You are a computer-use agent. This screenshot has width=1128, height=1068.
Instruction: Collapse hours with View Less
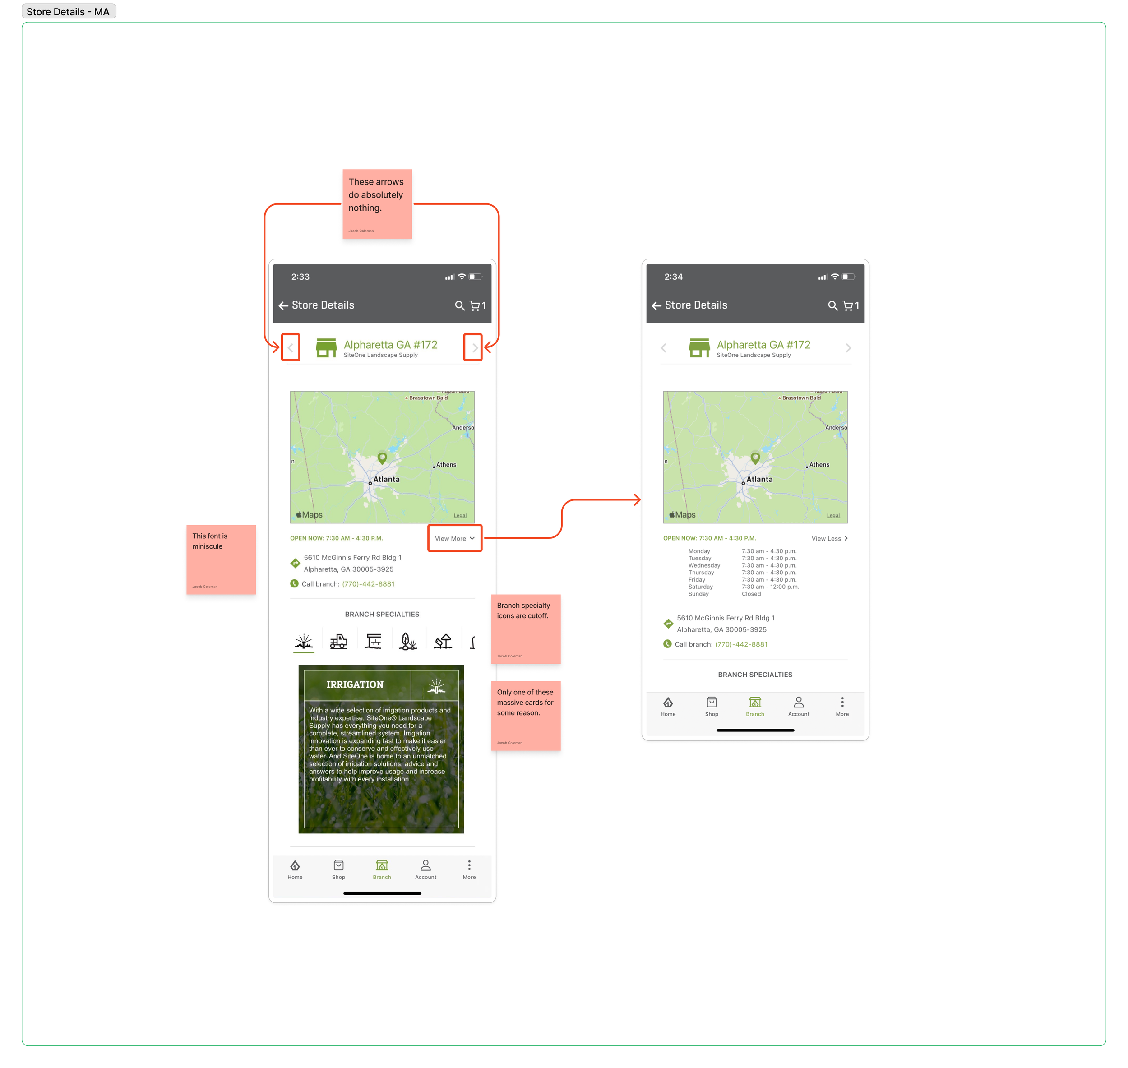coord(829,538)
